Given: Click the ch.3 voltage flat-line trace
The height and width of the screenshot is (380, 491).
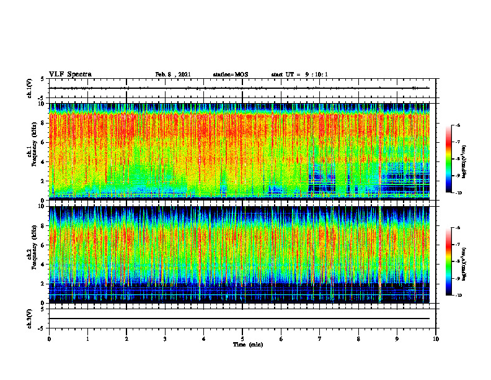Looking at the screenshot, I should pyautogui.click(x=239, y=319).
